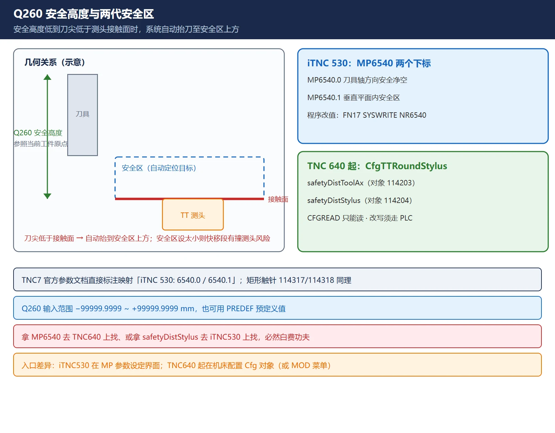Click the '参照当前工件原点' caption
This screenshot has height=433, width=555.
click(x=41, y=144)
